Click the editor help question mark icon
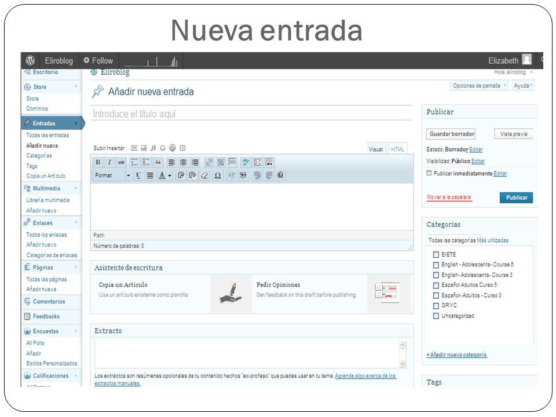This screenshot has height=417, width=556. tap(280, 175)
